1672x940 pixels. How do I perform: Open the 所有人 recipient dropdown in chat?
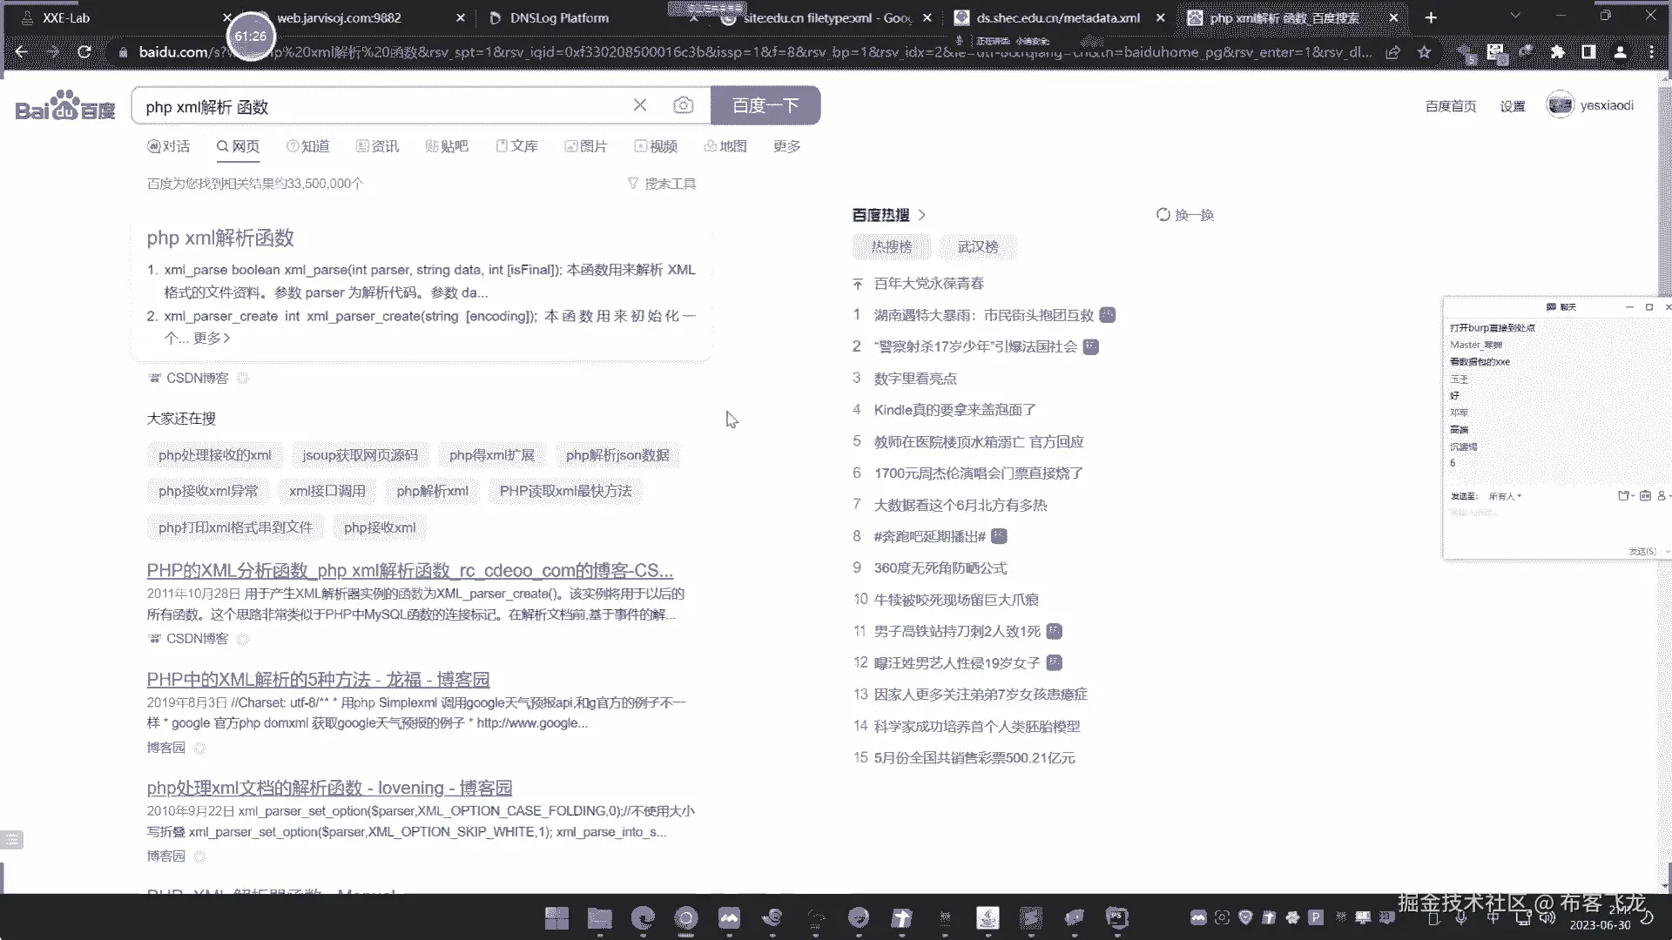[x=1506, y=496]
